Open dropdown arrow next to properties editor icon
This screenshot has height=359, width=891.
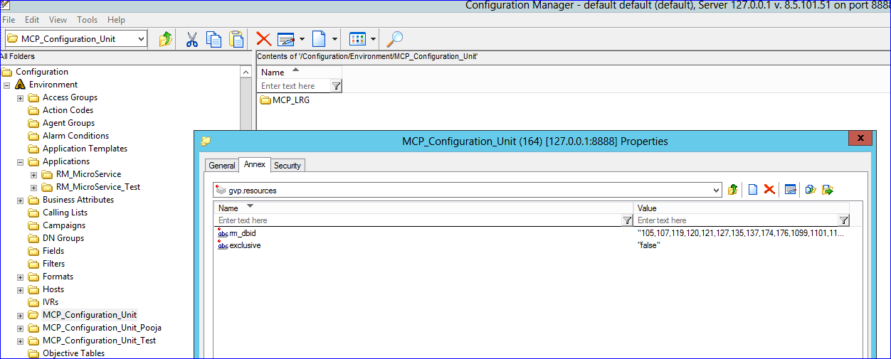pyautogui.click(x=302, y=39)
